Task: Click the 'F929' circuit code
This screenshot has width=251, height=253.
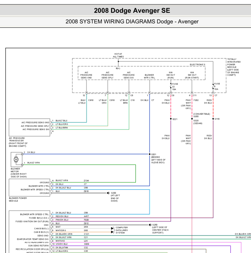Action: [86, 220]
